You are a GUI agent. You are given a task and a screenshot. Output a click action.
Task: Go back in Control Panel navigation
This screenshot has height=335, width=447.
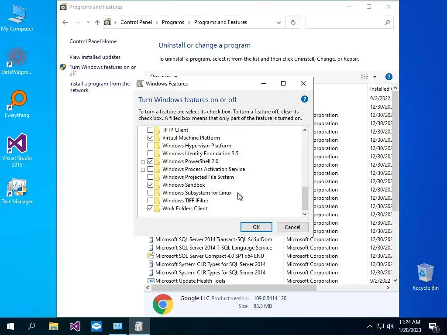click(x=65, y=22)
